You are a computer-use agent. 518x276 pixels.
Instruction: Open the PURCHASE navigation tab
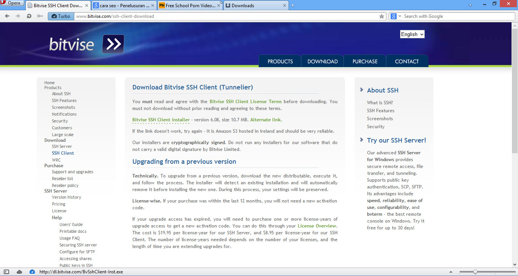click(x=365, y=61)
